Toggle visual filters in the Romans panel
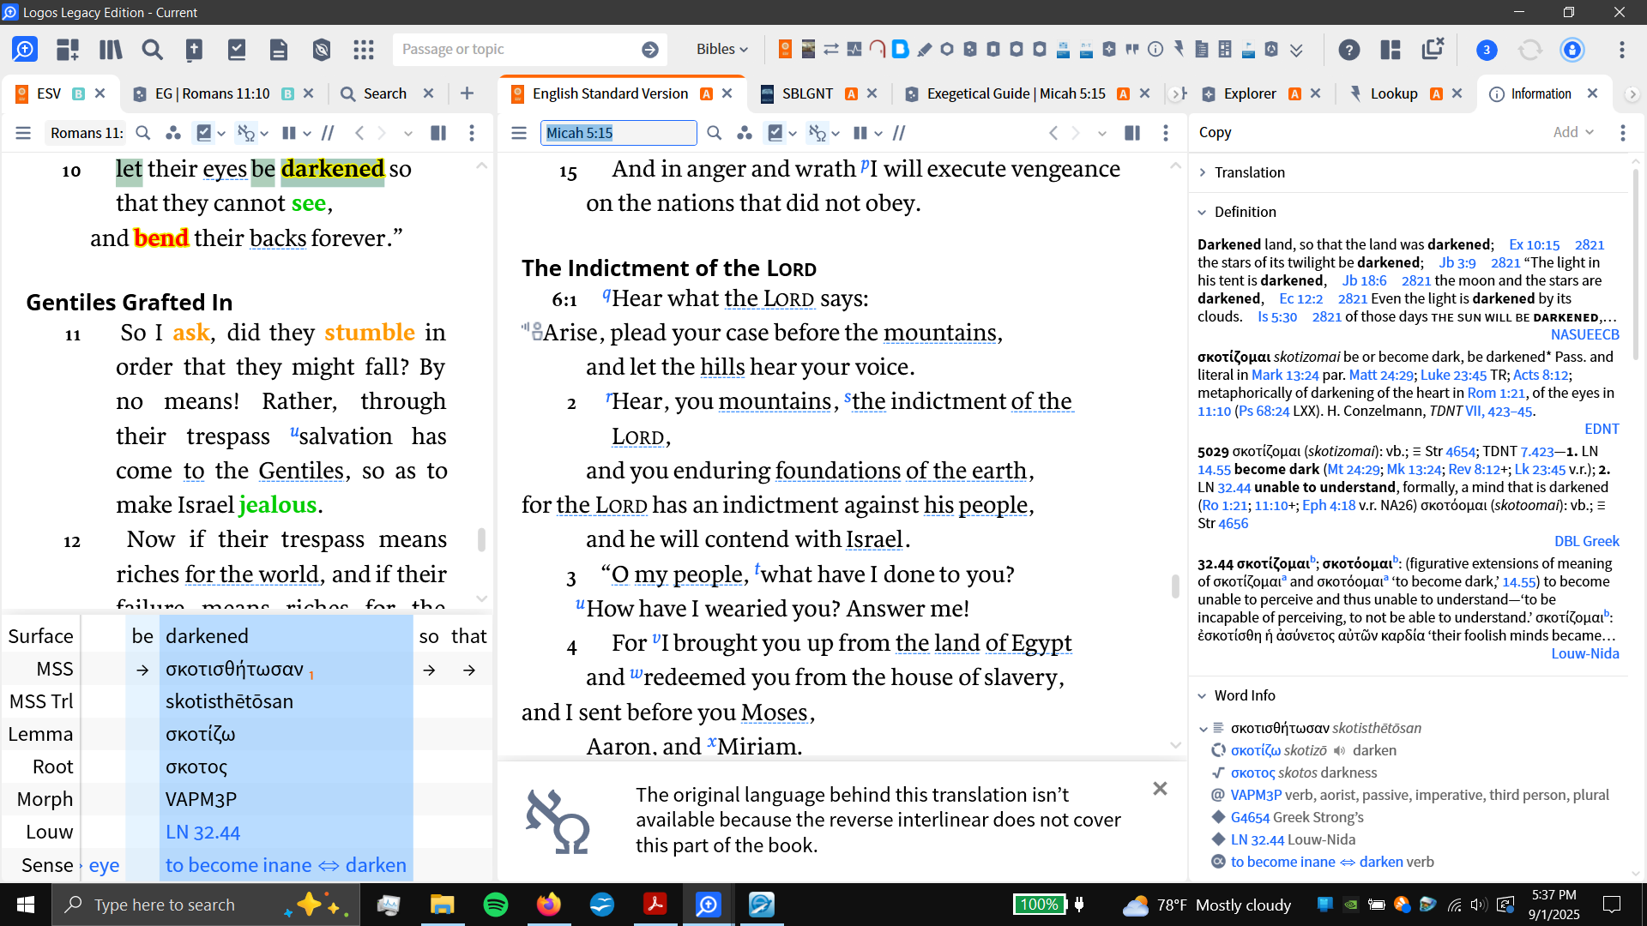Image resolution: width=1647 pixels, height=926 pixels. click(204, 133)
